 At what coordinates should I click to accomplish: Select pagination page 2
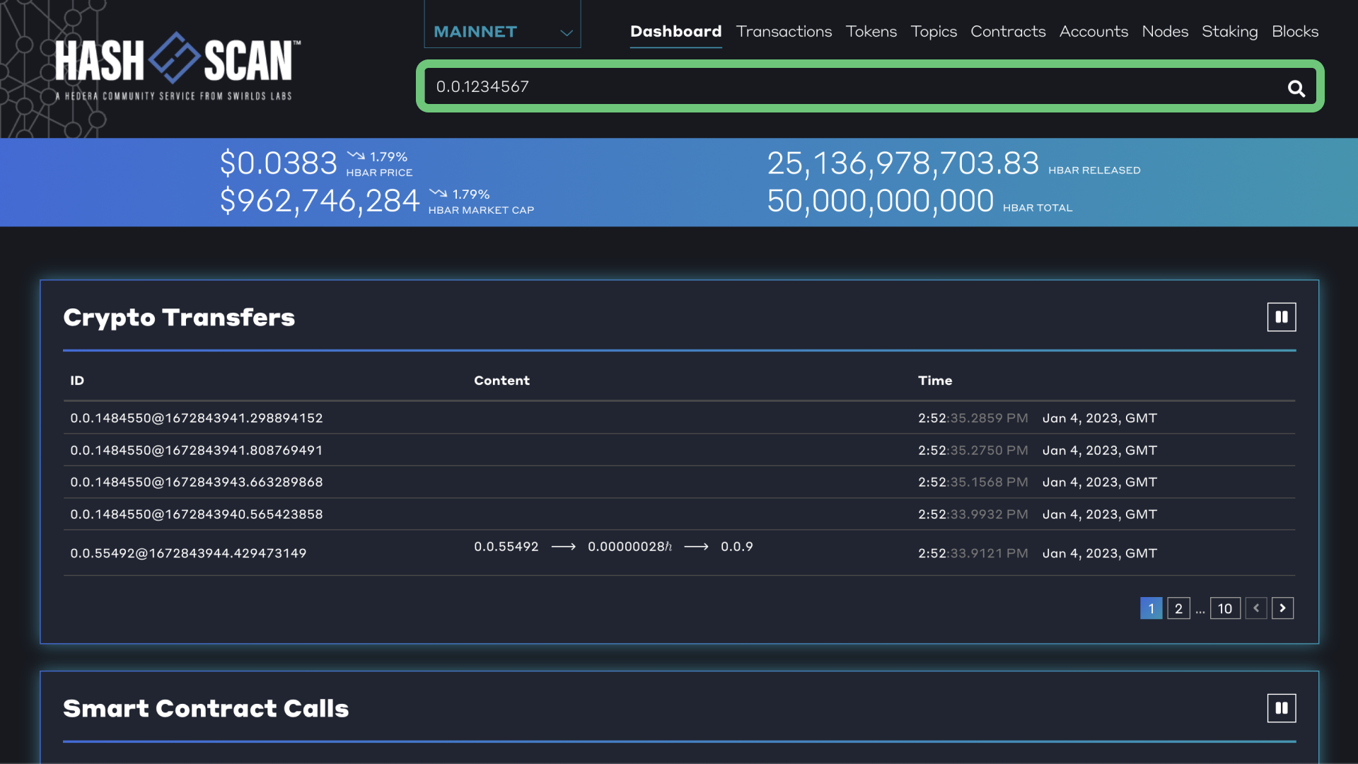(x=1178, y=608)
